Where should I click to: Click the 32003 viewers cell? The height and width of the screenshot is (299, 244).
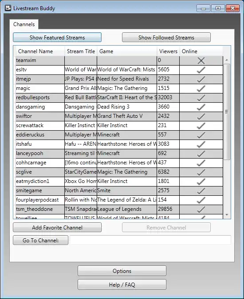pyautogui.click(x=168, y=97)
